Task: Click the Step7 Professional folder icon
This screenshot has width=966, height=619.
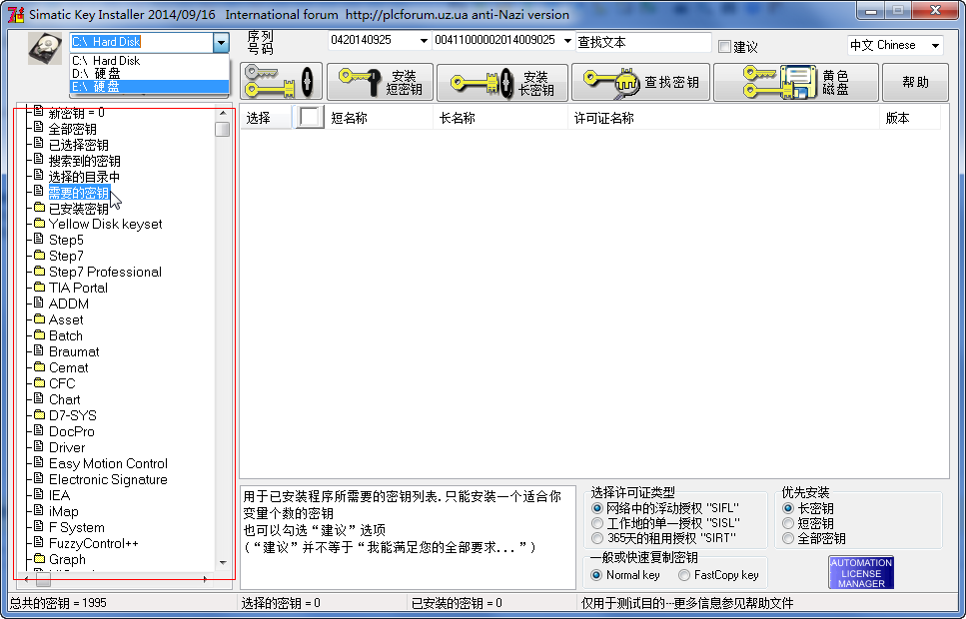Action: [39, 271]
